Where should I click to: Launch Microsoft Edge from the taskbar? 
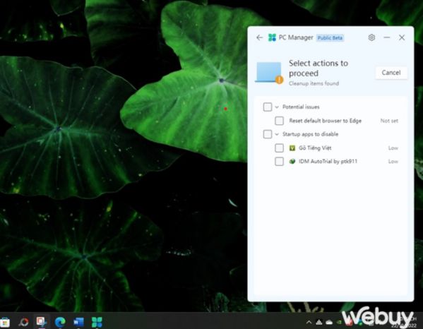click(60, 322)
